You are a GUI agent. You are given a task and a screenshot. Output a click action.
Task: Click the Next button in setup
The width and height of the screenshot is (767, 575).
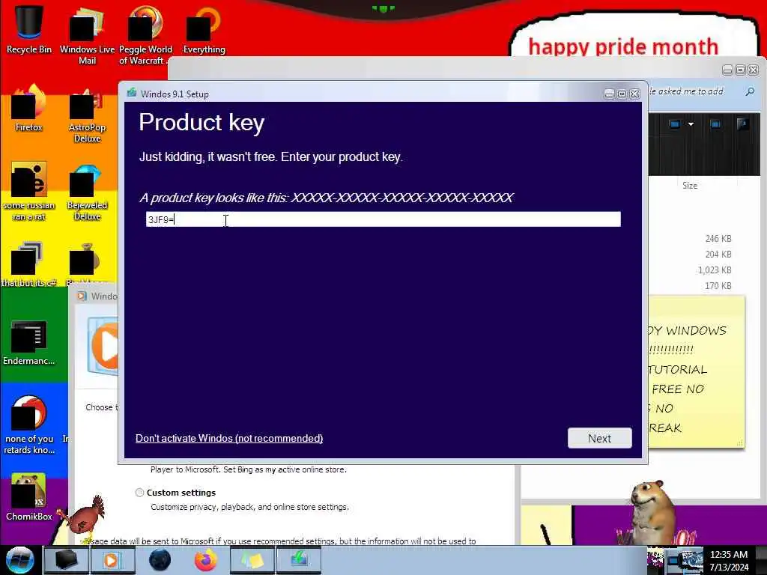coord(600,438)
